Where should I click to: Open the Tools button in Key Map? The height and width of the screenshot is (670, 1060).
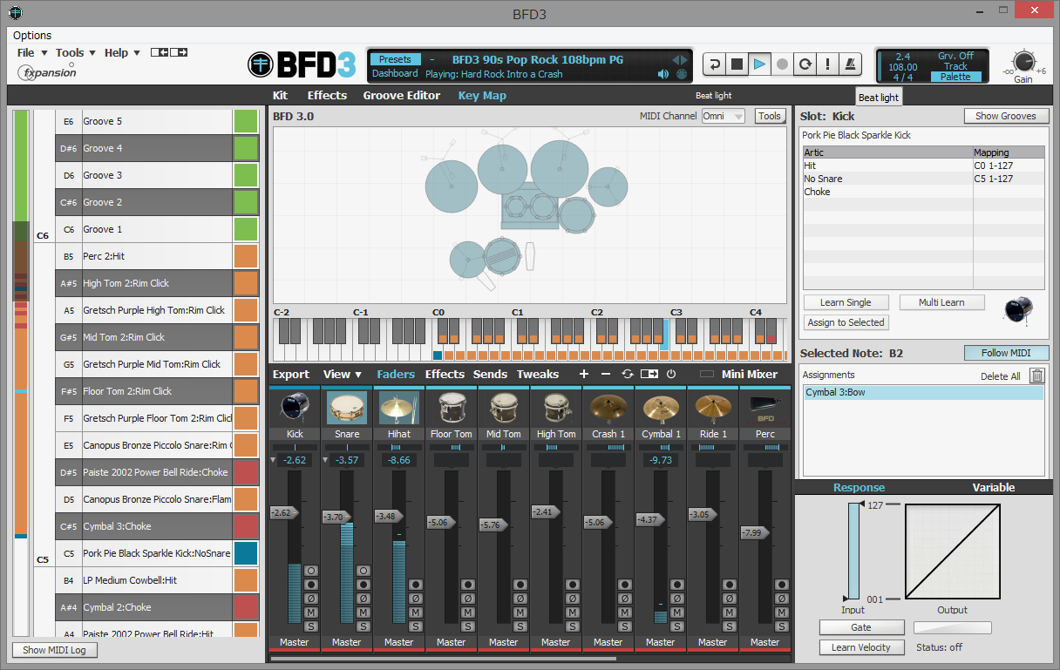click(770, 116)
